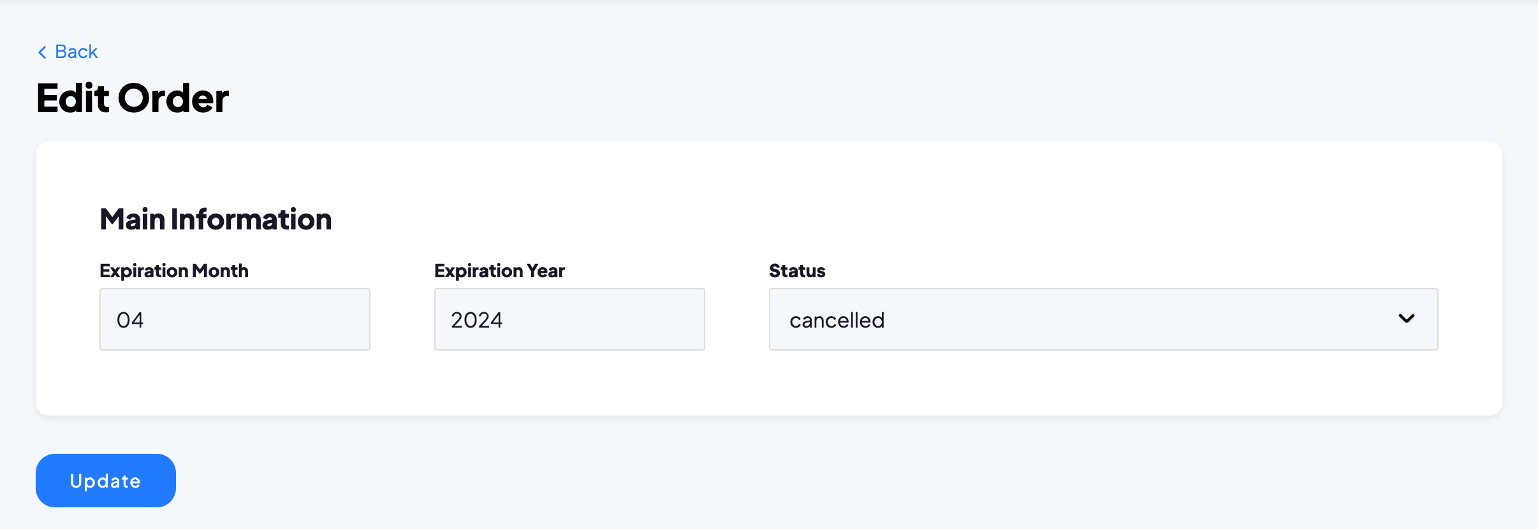Click the Expiration Month label
1538x529 pixels.
click(x=173, y=271)
